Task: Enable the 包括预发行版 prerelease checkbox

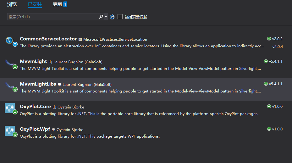Action: tap(120, 17)
